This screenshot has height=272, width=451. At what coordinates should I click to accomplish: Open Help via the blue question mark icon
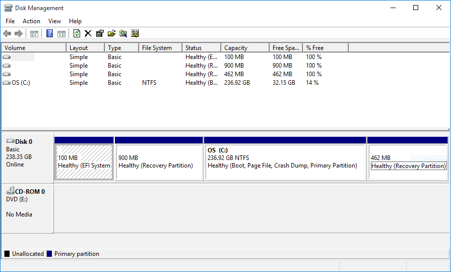(x=49, y=34)
